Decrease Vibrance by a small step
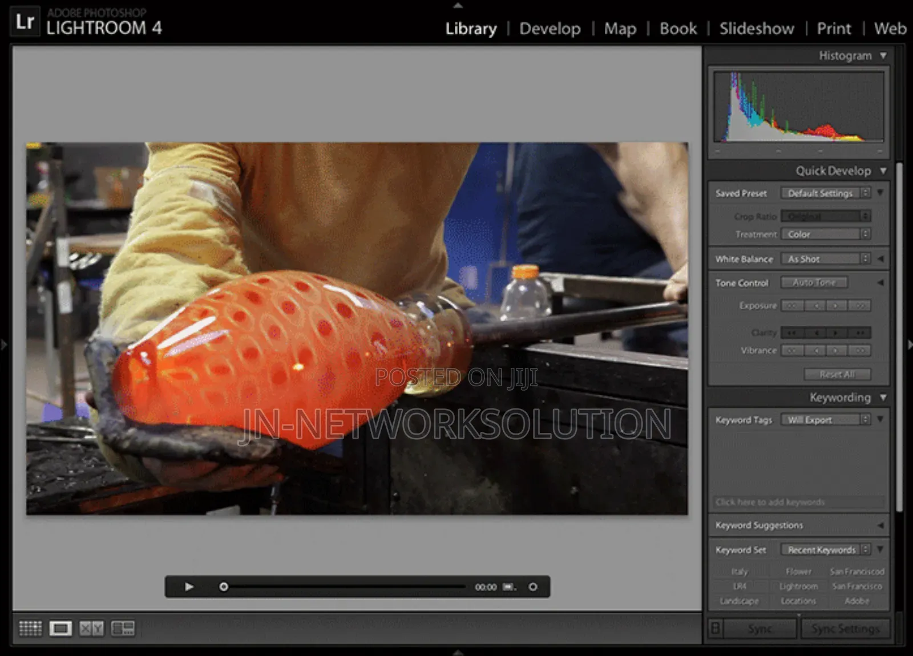913x656 pixels. point(815,350)
